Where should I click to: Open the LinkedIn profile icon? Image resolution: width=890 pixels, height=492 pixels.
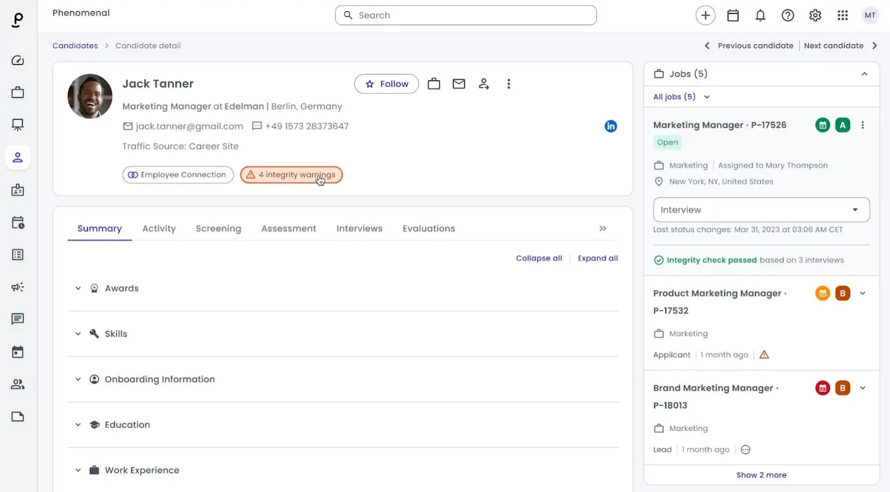[611, 126]
